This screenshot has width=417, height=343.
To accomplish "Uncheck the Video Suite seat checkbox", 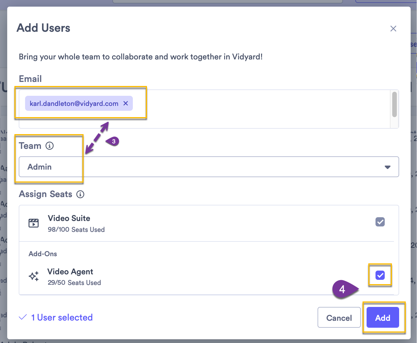I will click(380, 222).
